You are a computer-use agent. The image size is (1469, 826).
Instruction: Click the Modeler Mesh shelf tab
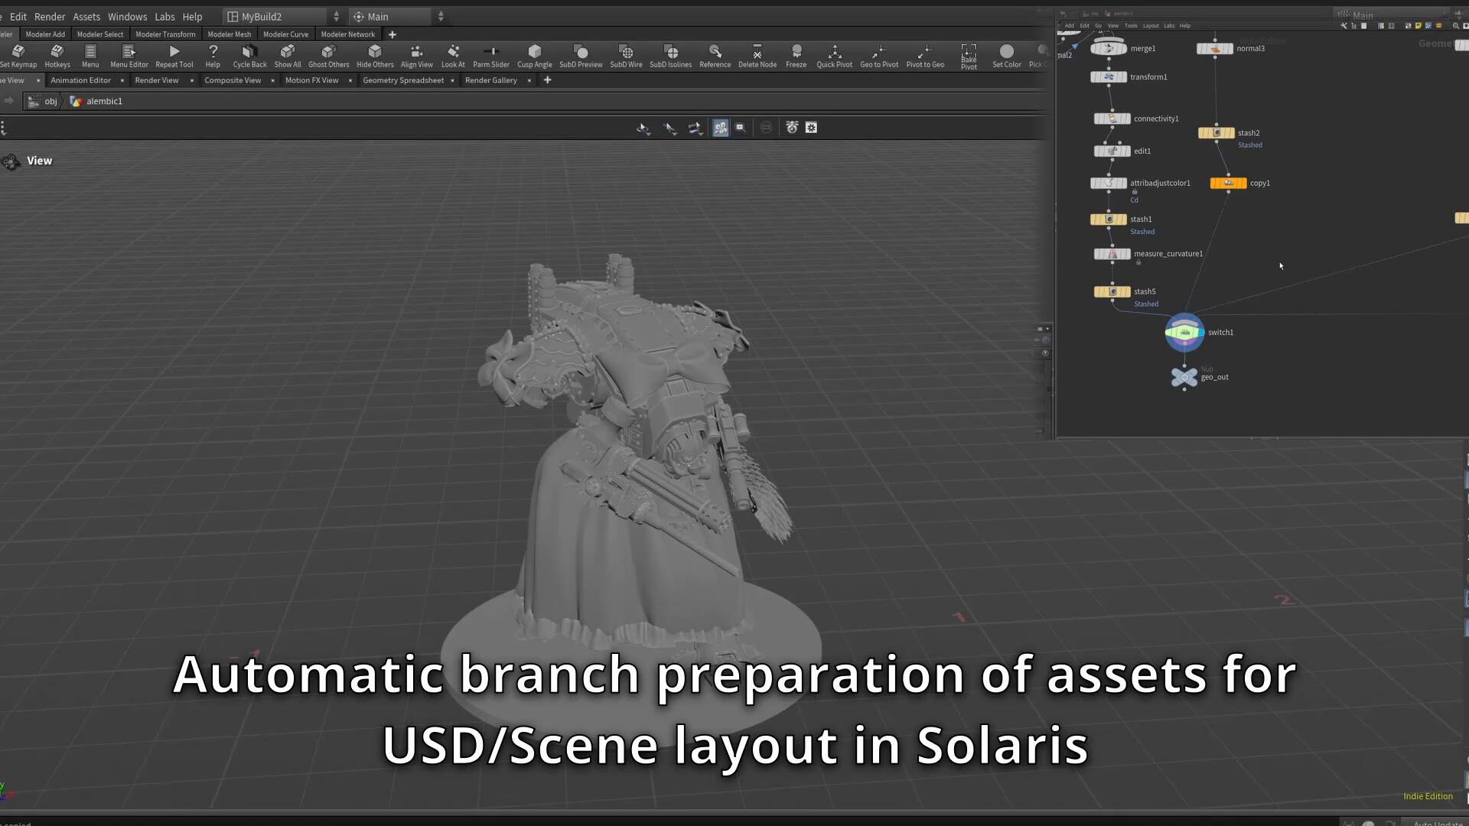tap(229, 34)
